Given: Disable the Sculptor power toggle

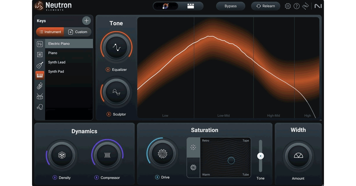Looking at the screenshot, I should pos(109,114).
